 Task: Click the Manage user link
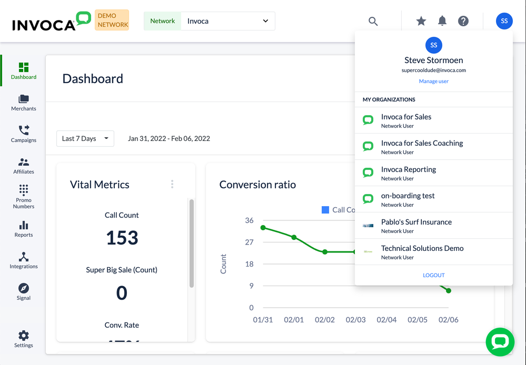pyautogui.click(x=434, y=82)
